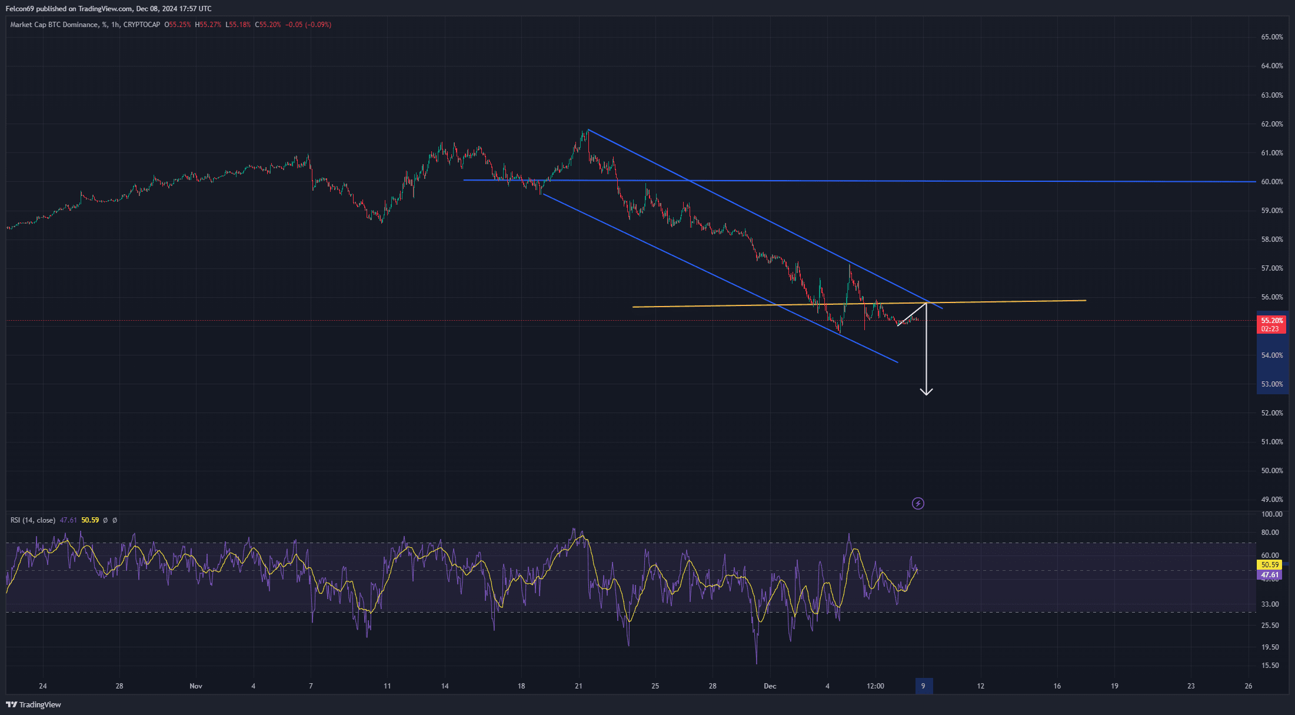Click the white downward arrow head

[x=927, y=391]
